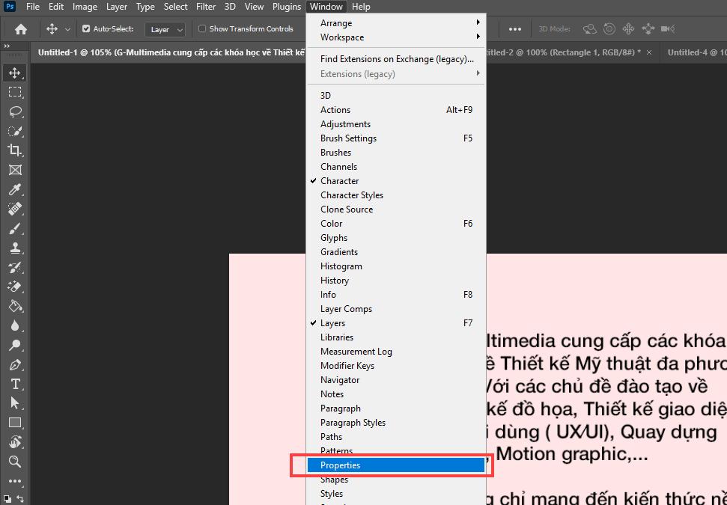Screen dimensions: 727x505
Task: Enable Show Transform Controls
Action: point(201,28)
